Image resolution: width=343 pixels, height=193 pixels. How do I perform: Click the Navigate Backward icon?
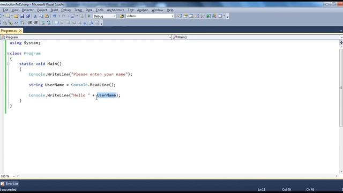point(73,16)
